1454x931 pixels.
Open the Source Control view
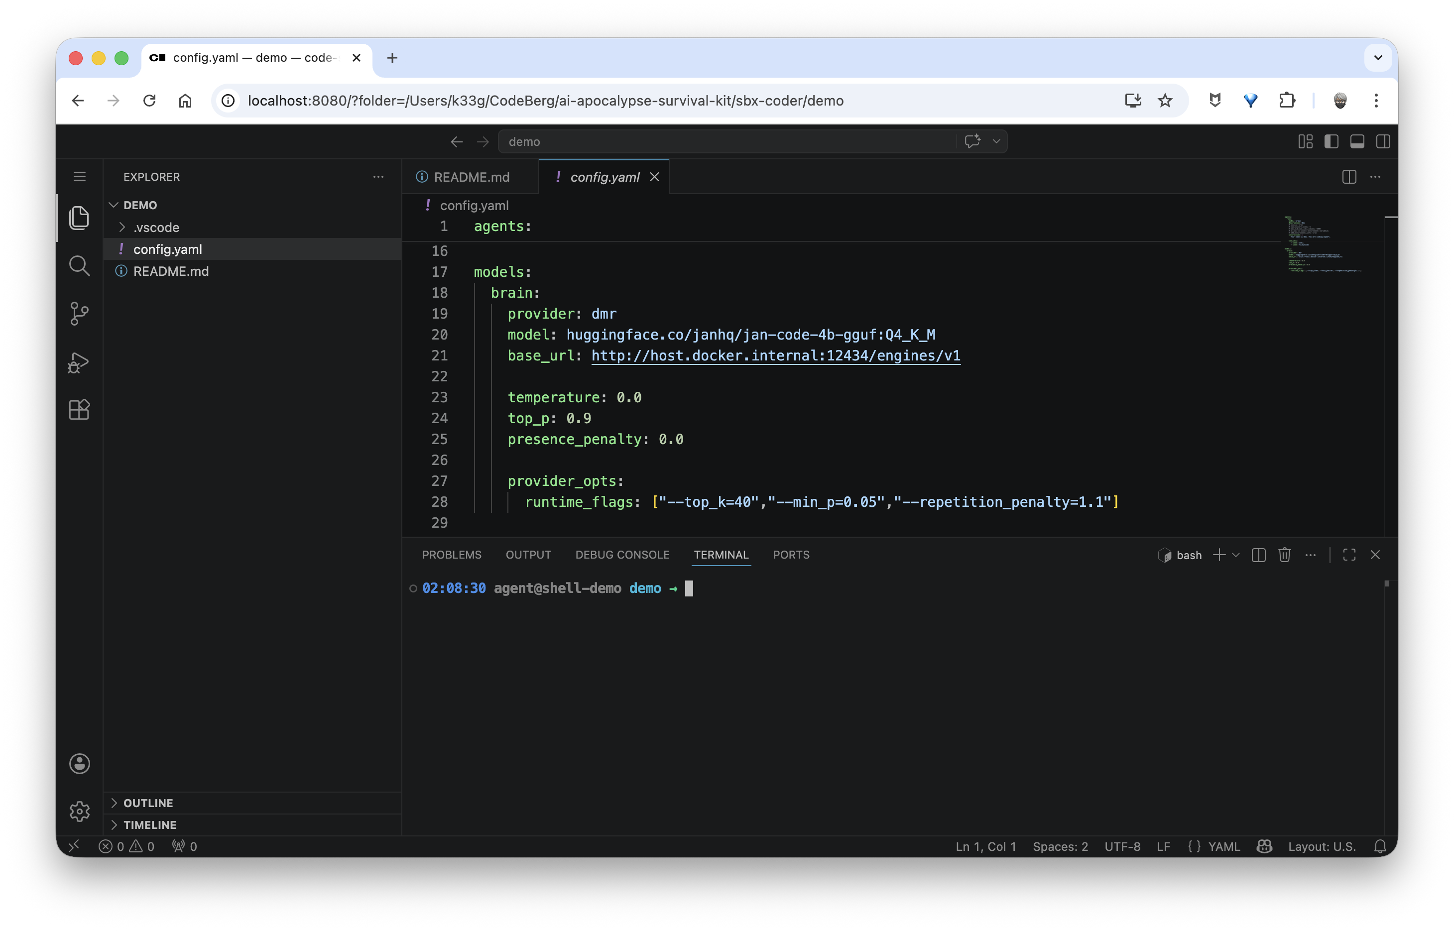point(79,313)
